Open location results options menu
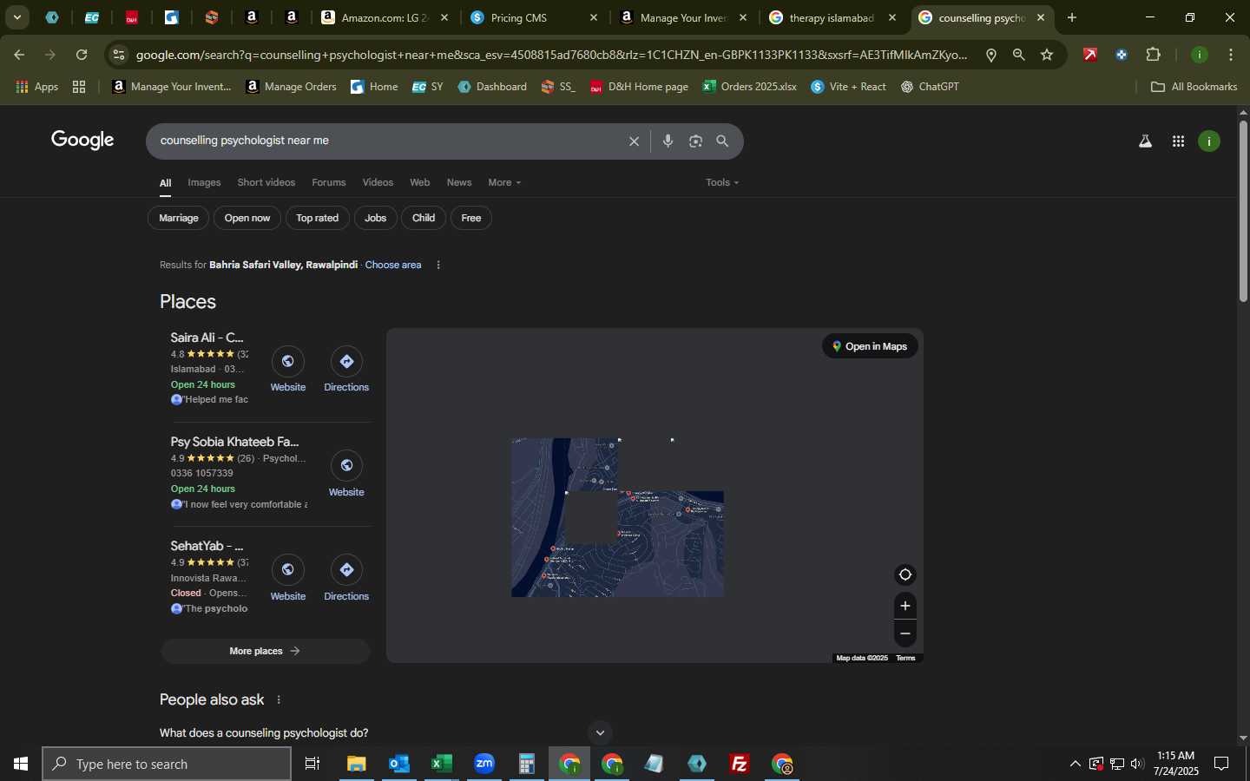The height and width of the screenshot is (781, 1250). coord(438,265)
